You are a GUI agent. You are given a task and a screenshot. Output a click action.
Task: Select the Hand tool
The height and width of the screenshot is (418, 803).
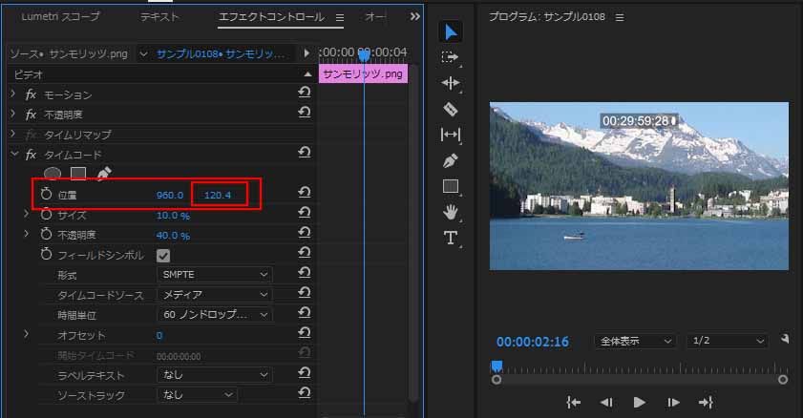coord(450,212)
